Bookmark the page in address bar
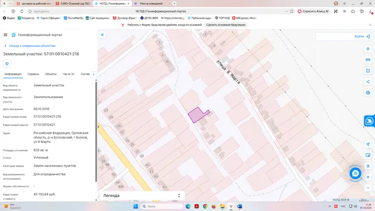 coord(292,11)
